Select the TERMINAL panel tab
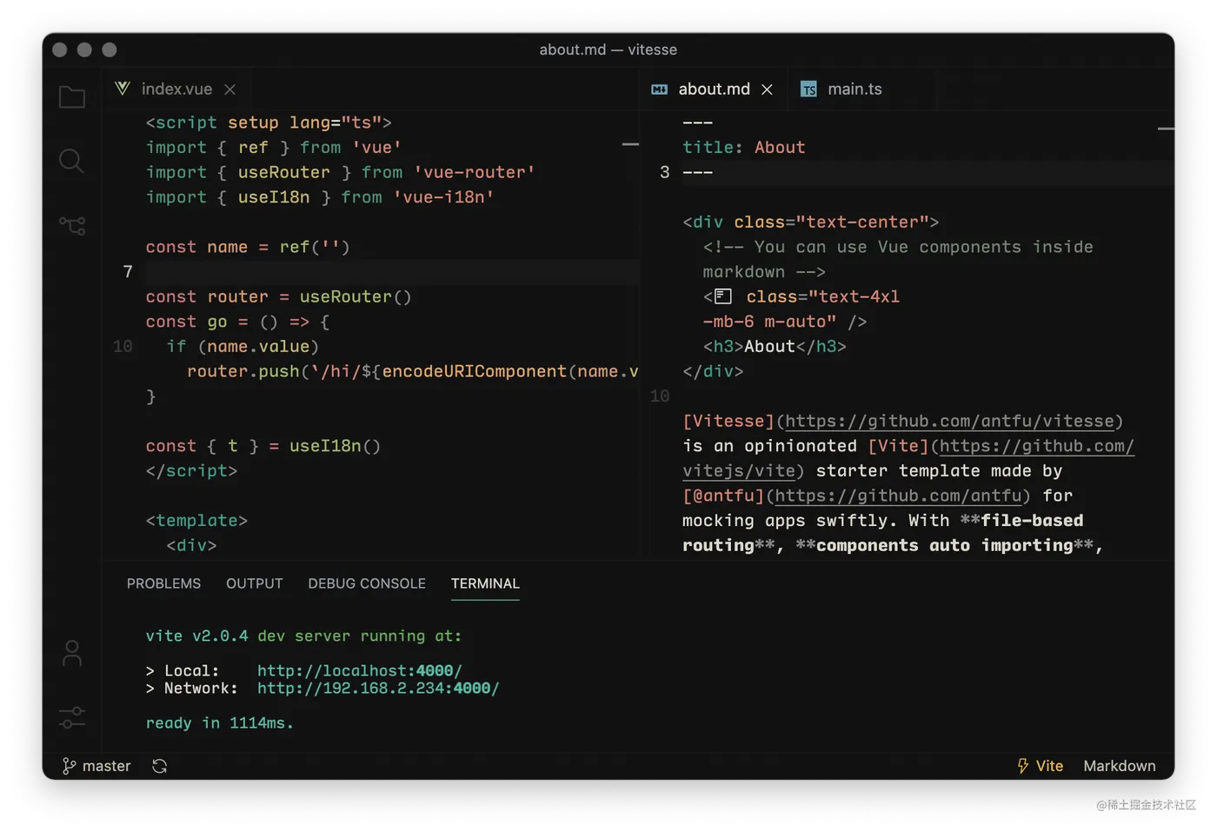Screen dimensions: 1217x832 click(485, 583)
